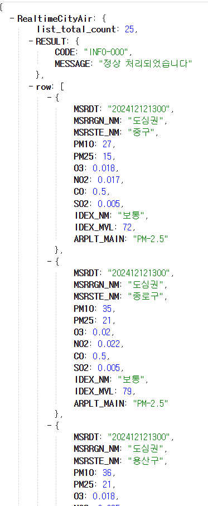Select MSRDT "202412121300" in 용산구 entry
This screenshot has width=208, height=506.
click(x=139, y=437)
